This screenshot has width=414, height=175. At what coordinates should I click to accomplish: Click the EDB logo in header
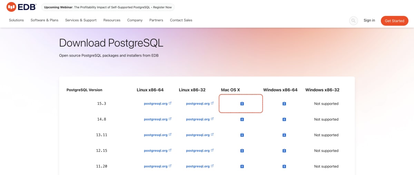(x=21, y=7)
